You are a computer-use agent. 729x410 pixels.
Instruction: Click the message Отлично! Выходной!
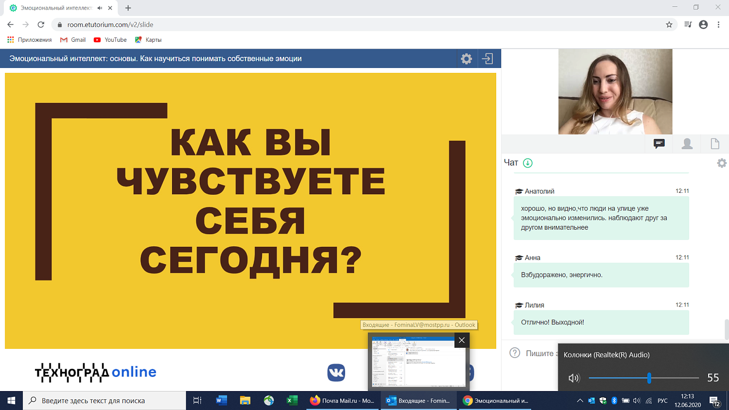[601, 322]
